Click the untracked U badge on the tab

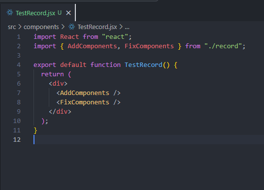point(60,13)
